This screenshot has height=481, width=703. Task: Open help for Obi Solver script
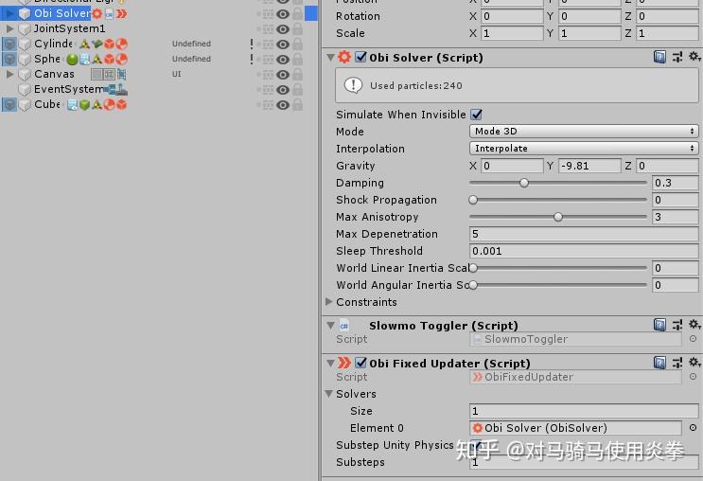[x=659, y=57]
